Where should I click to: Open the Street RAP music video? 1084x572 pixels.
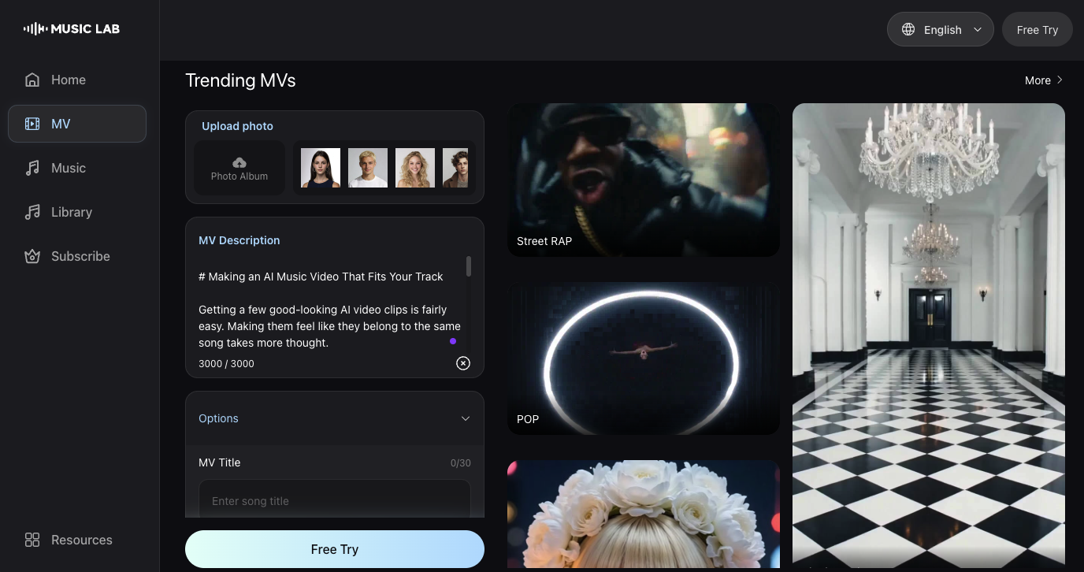click(644, 180)
